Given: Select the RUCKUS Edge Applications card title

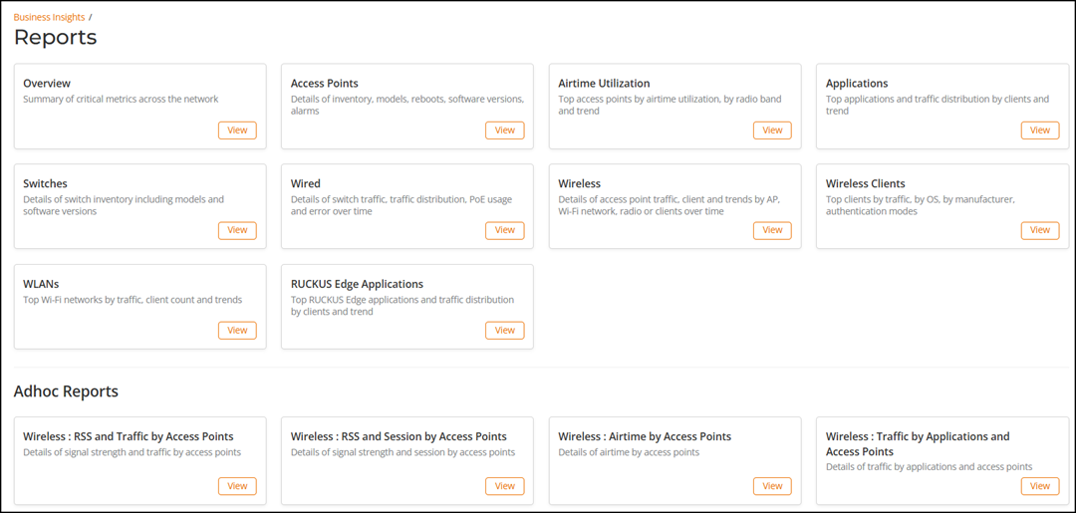Looking at the screenshot, I should [x=357, y=284].
